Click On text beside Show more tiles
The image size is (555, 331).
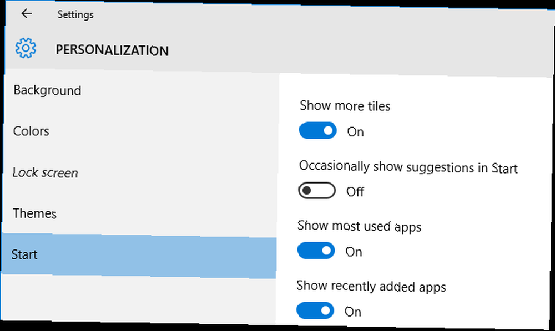pyautogui.click(x=355, y=132)
